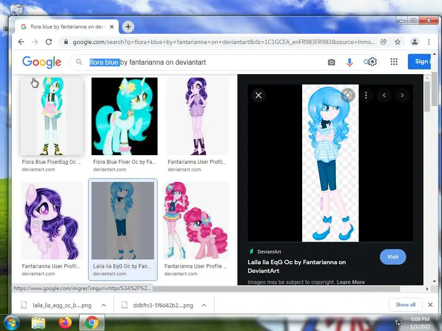Search inside image with the Lens icon
The image size is (442, 331).
click(348, 95)
